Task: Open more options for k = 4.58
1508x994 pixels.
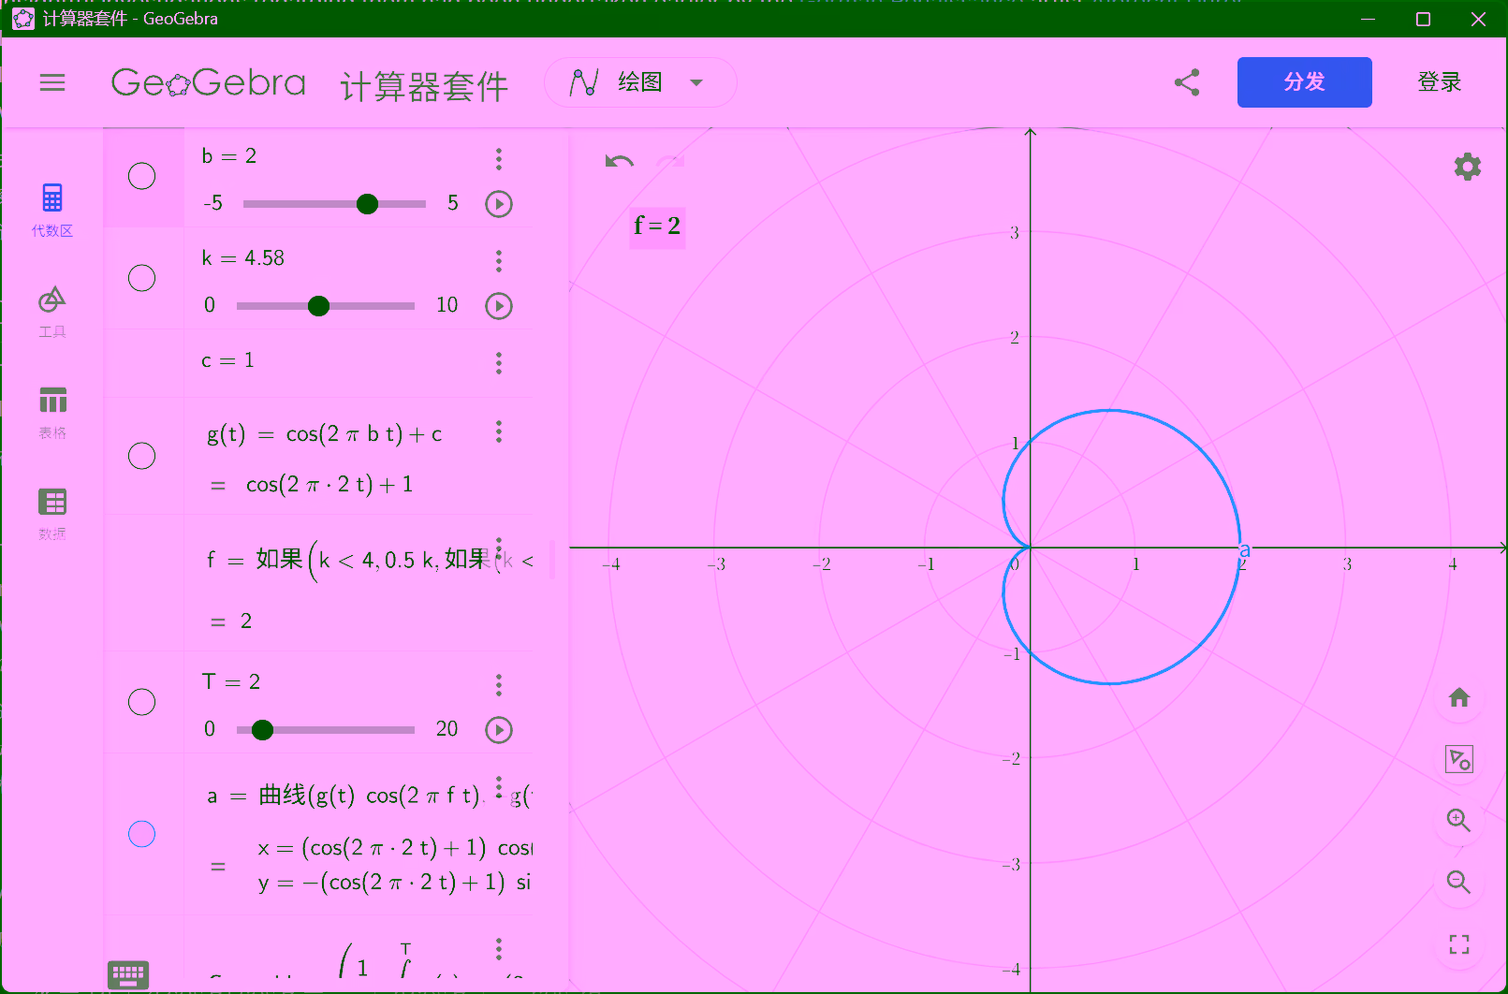Action: pyautogui.click(x=499, y=261)
